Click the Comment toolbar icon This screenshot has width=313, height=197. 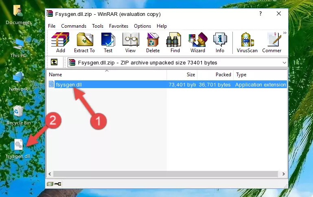[x=272, y=42]
